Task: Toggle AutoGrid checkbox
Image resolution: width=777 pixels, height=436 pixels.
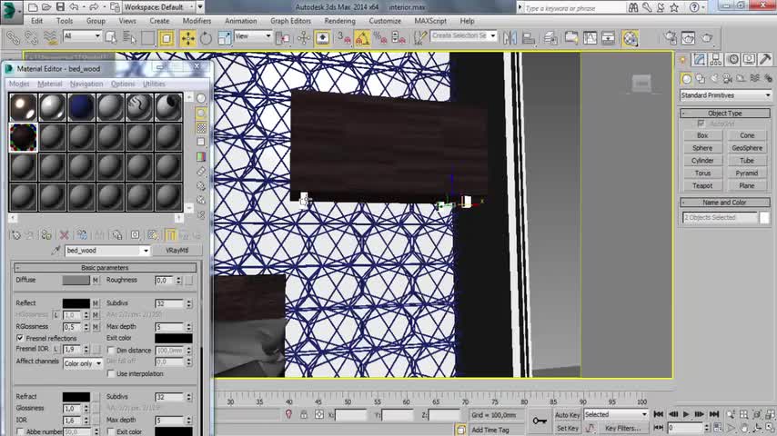Action: tap(701, 124)
